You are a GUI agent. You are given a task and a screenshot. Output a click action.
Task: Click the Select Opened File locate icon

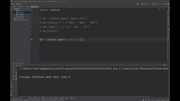[x=19, y=7]
